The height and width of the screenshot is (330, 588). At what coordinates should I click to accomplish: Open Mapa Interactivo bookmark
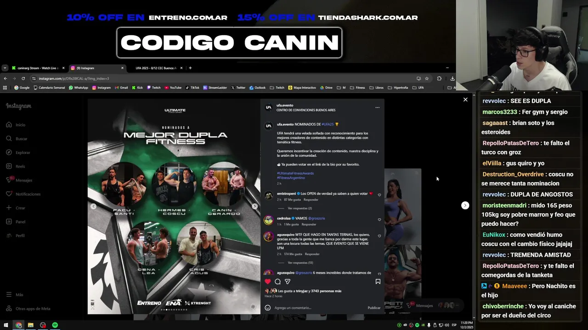(302, 88)
